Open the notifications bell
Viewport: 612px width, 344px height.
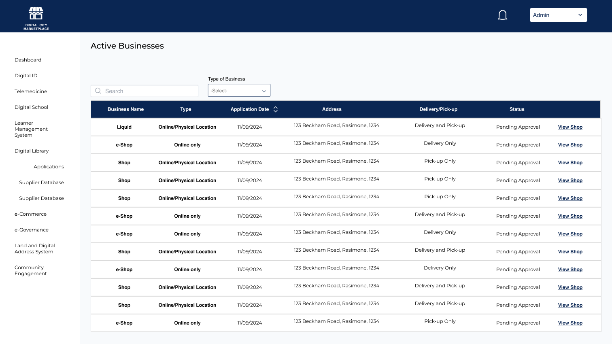tap(502, 15)
